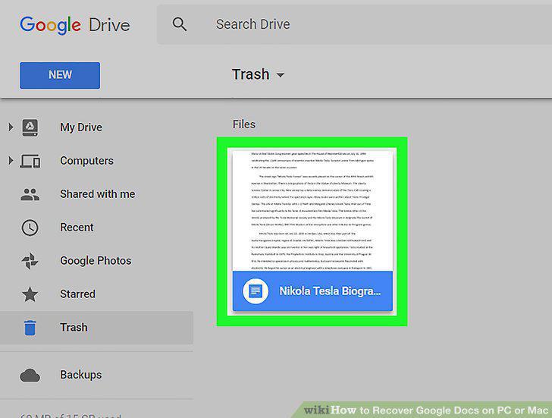Click the Shared with me people icon
The height and width of the screenshot is (418, 552).
(30, 194)
